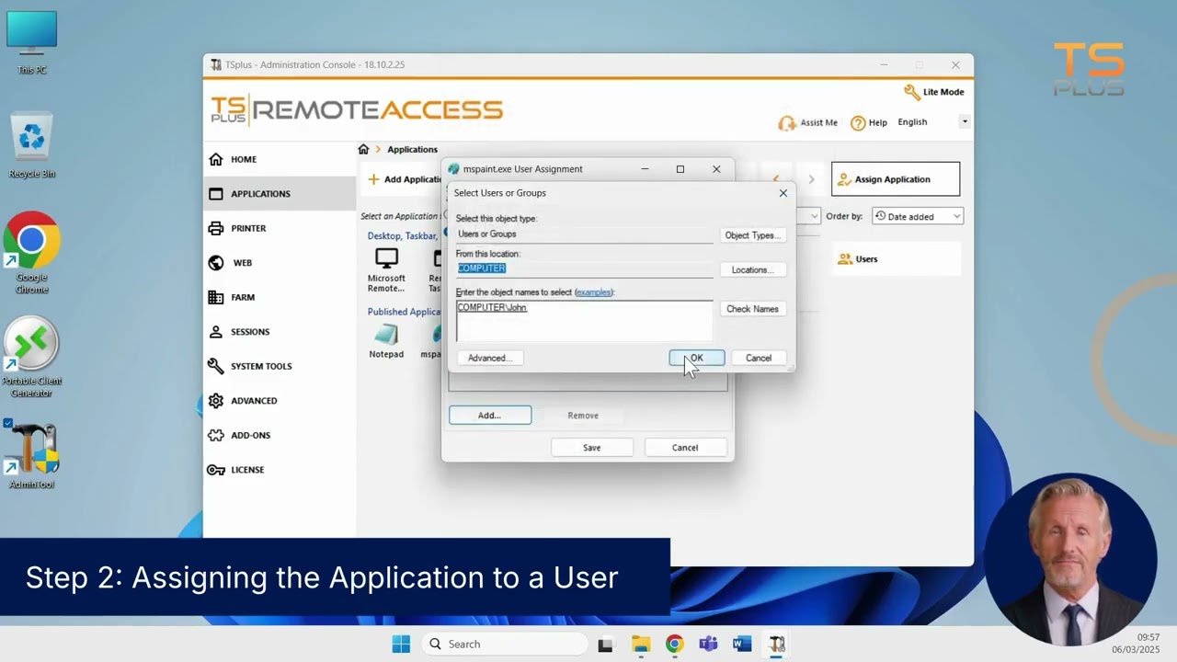Cancel the Select Users or Groups dialog
The image size is (1177, 662).
[x=759, y=358]
